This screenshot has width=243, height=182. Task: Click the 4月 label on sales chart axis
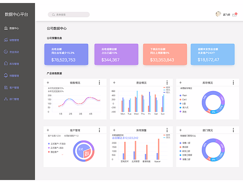tap(91, 114)
